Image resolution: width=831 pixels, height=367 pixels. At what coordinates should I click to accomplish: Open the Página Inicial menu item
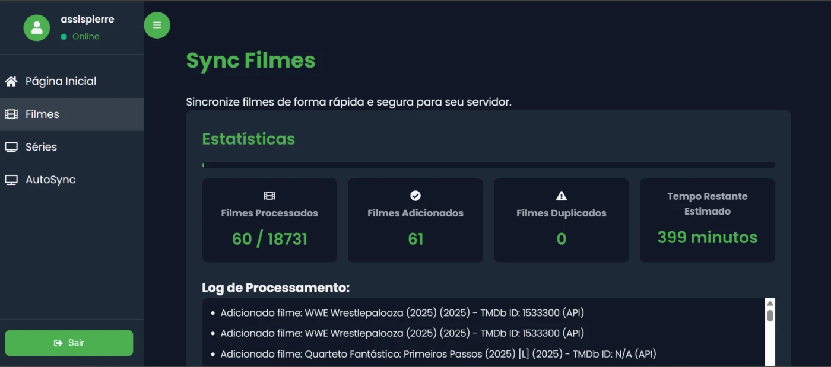point(61,81)
